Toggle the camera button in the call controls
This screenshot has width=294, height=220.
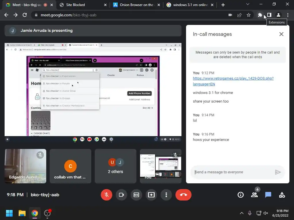coord(121,195)
